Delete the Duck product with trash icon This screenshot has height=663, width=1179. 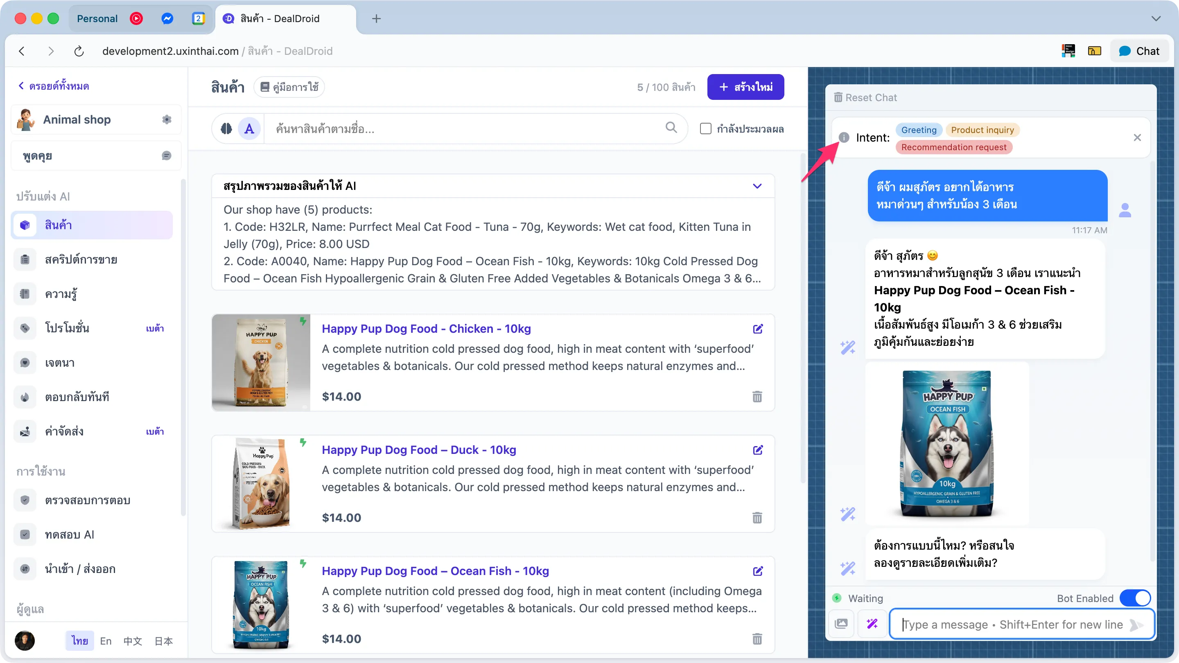click(757, 518)
